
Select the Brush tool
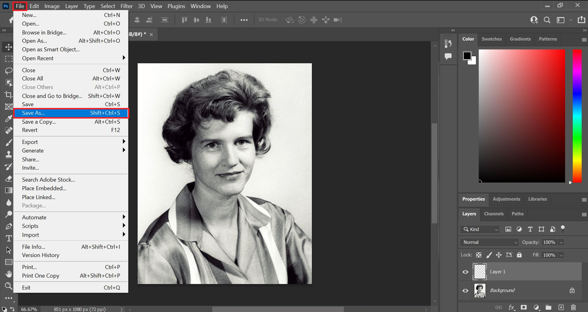(9, 142)
